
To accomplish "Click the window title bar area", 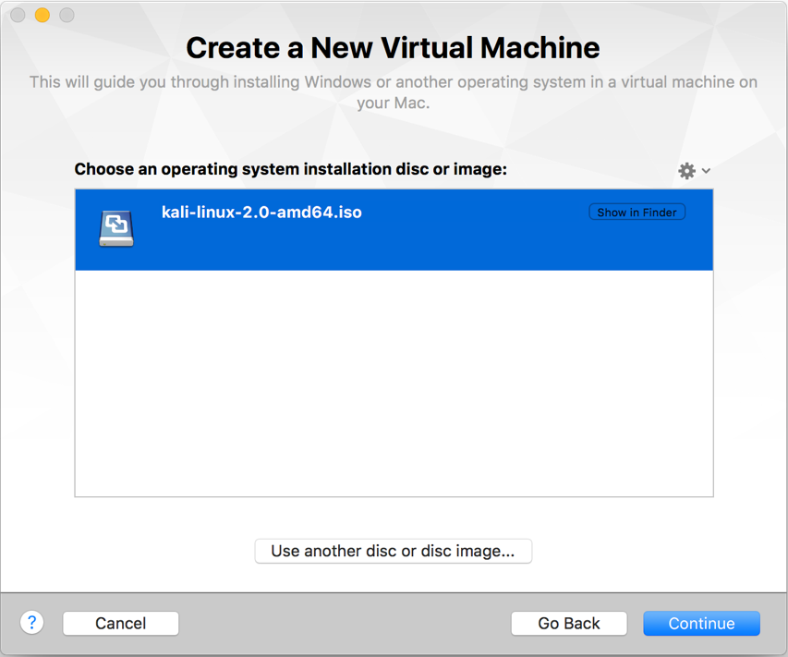I will pos(394,14).
